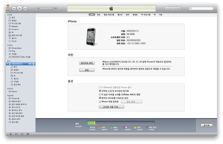Open TV 프로그램 in the 보관함 library section
223x144 pixels.
(15, 23)
